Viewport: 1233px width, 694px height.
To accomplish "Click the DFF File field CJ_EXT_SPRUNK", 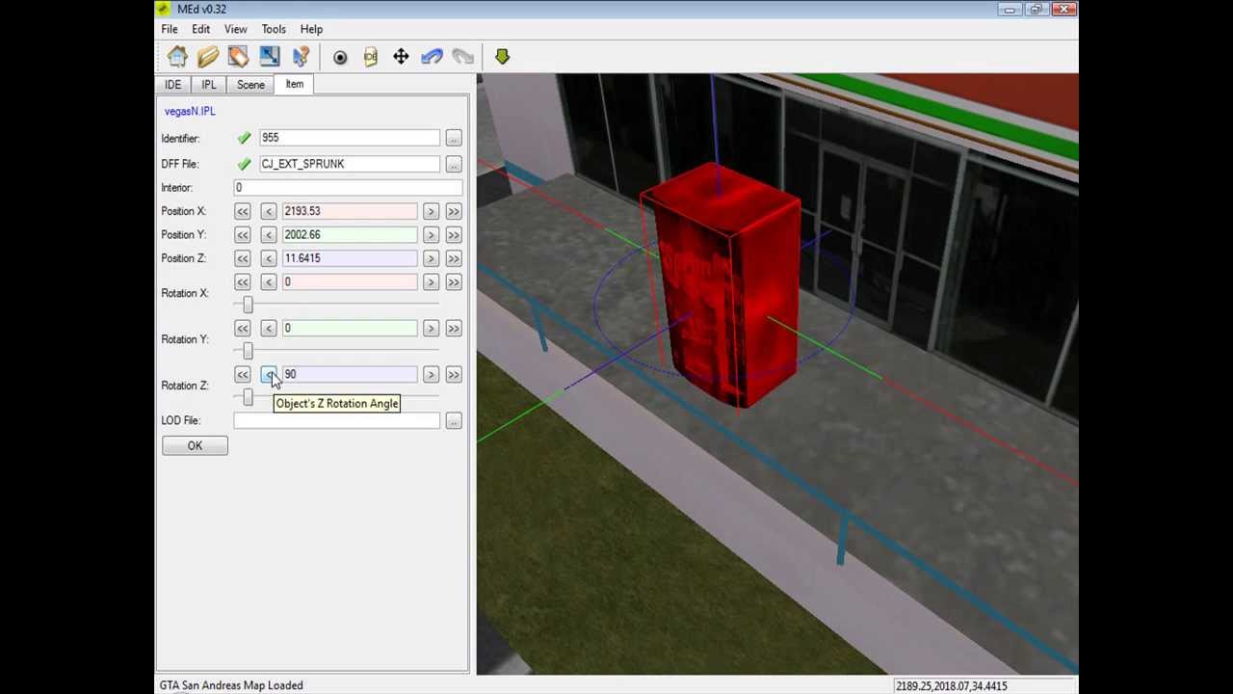I will (348, 164).
